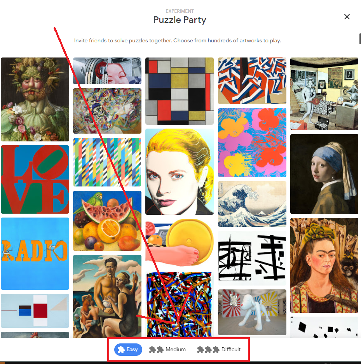Choose Girl with a Pearl Earring
The width and height of the screenshot is (361, 364).
tap(324, 174)
